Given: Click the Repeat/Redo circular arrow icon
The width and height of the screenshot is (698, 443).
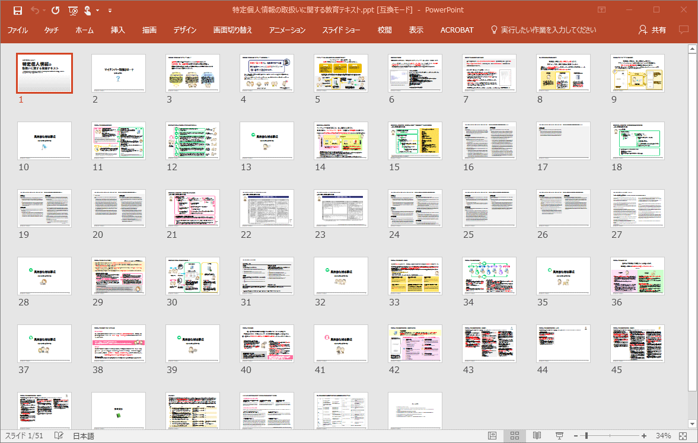Looking at the screenshot, I should pyautogui.click(x=55, y=10).
